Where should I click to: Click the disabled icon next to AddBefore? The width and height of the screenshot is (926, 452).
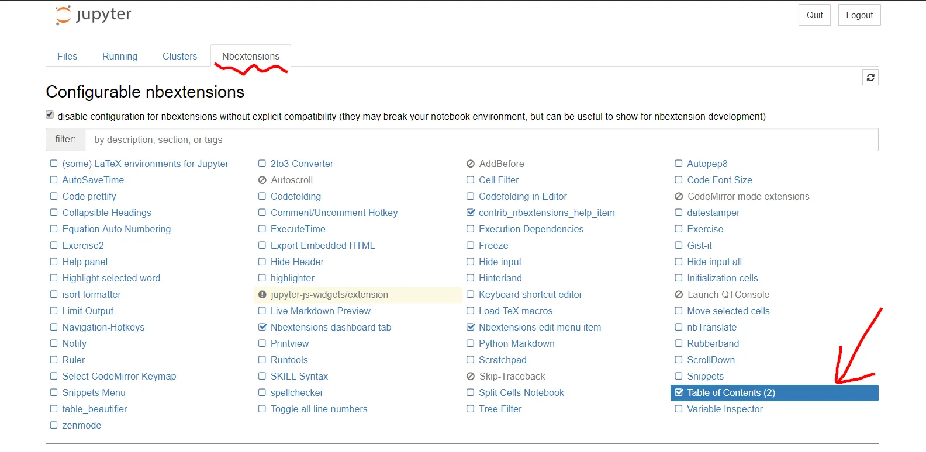point(471,164)
